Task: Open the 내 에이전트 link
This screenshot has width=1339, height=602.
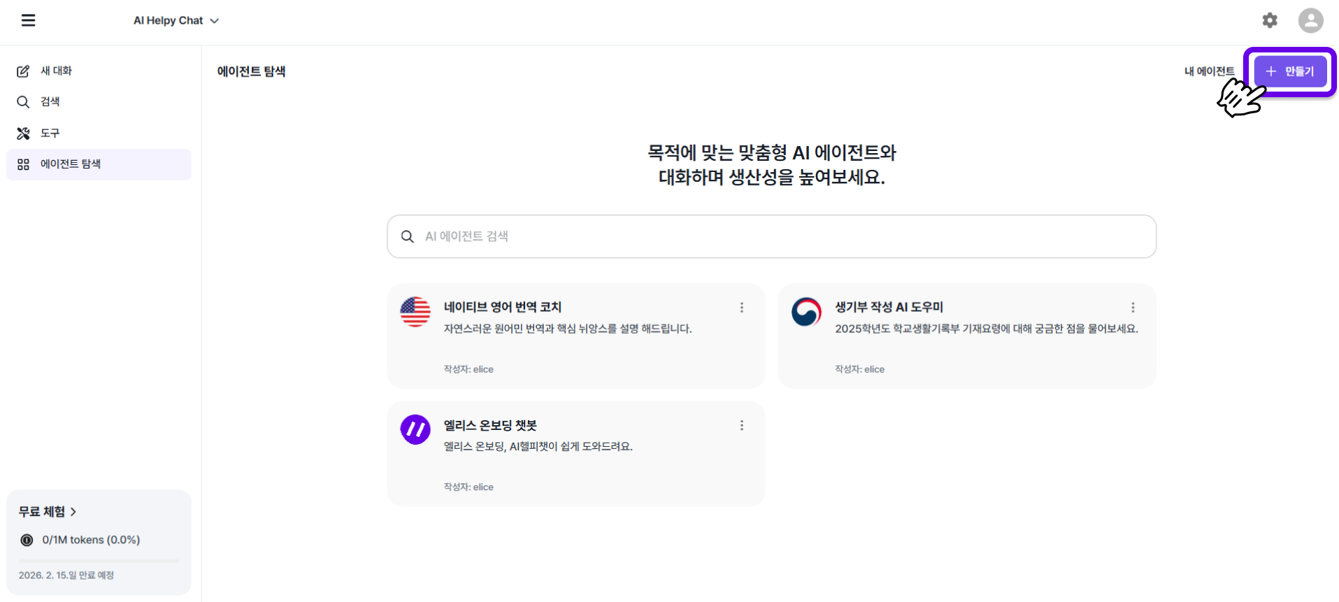Action: coord(1209,71)
